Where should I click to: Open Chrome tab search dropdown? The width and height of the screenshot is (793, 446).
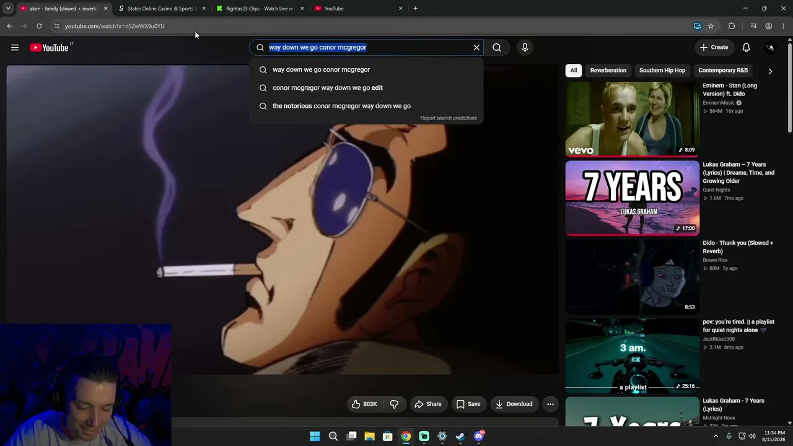[8, 9]
